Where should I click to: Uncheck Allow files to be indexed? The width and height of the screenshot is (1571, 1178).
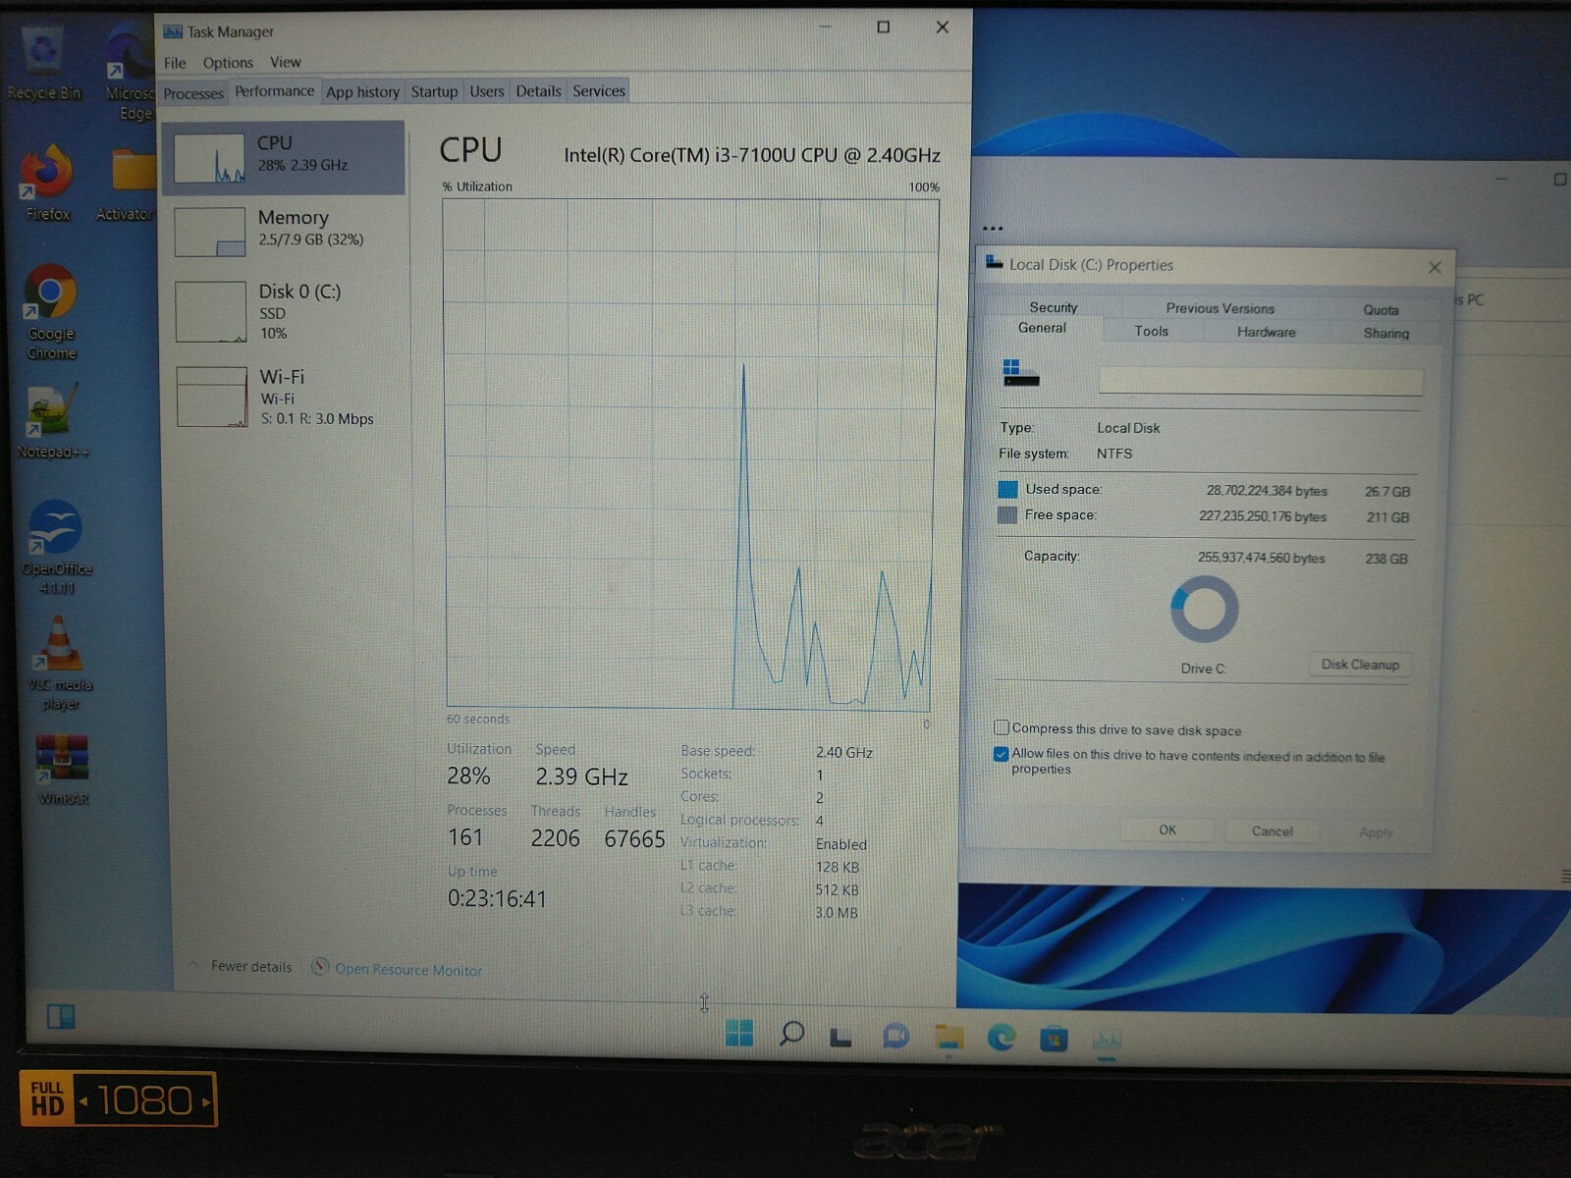[x=1001, y=754]
